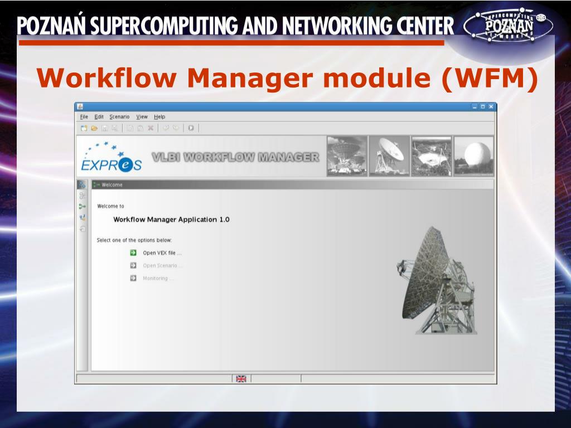The image size is (571, 428).
Task: Click the Save toolbar icon
Action: (x=104, y=128)
